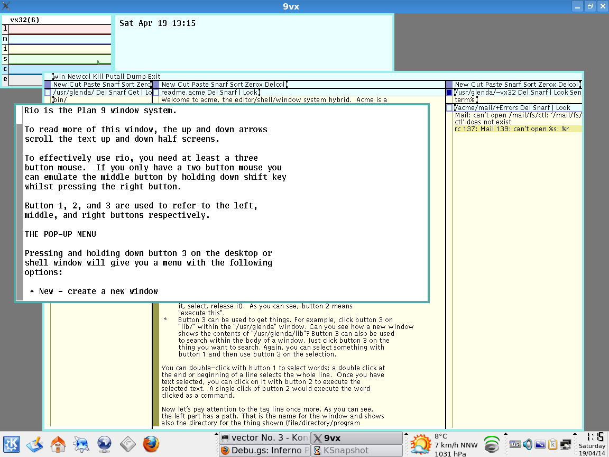Viewport: 609px width, 457px height.
Task: Launch Firefox from the panel
Action: [x=151, y=444]
